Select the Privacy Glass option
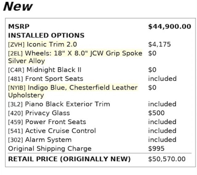 click(x=39, y=113)
